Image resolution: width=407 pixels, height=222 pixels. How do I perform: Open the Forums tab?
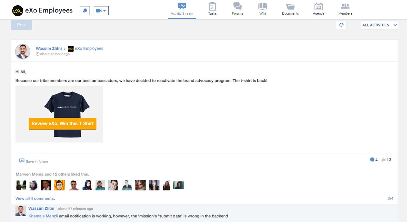click(237, 9)
